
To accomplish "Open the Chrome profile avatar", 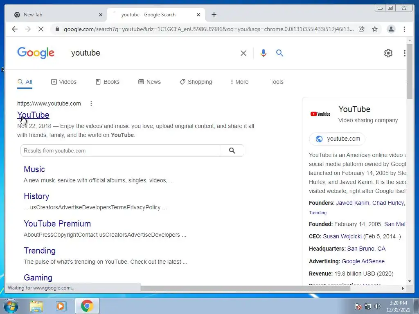I will [391, 29].
